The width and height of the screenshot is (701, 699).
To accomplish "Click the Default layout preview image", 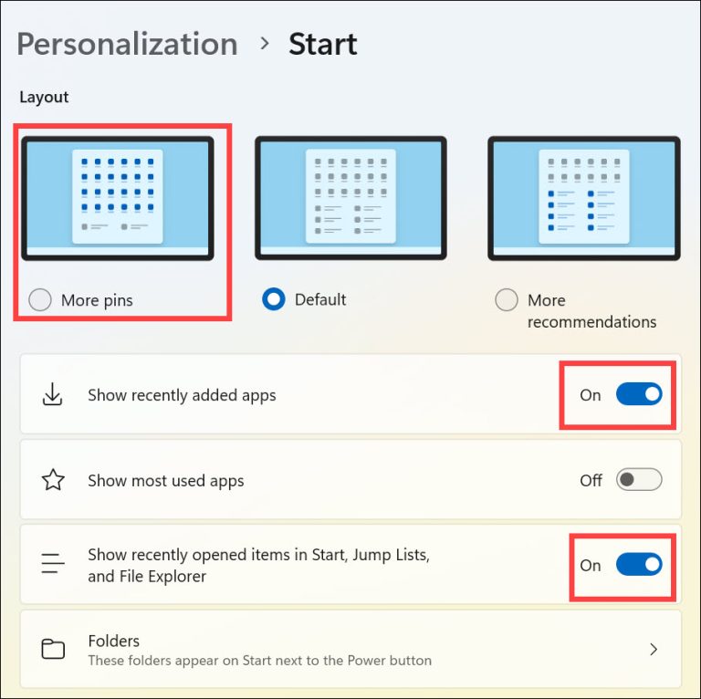I will coord(350,198).
